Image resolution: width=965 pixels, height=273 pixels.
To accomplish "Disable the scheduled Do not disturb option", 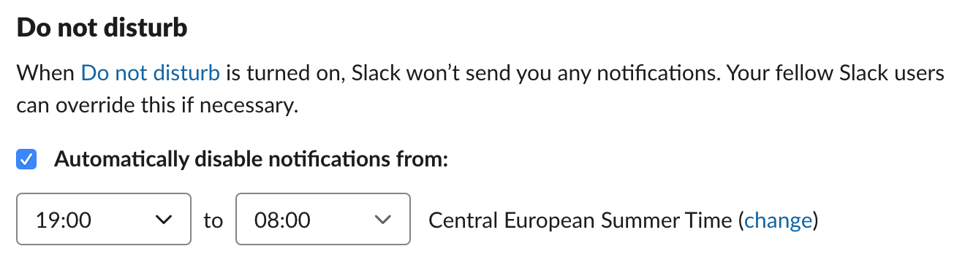I will 26,158.
